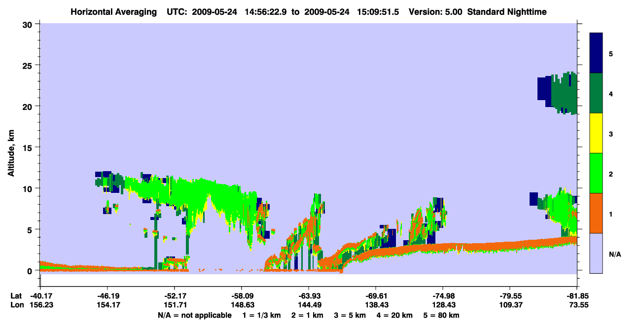Screen dimensions: 641x329
Task: Click the yellow colorbar segment labeled 3
Action: (x=596, y=133)
